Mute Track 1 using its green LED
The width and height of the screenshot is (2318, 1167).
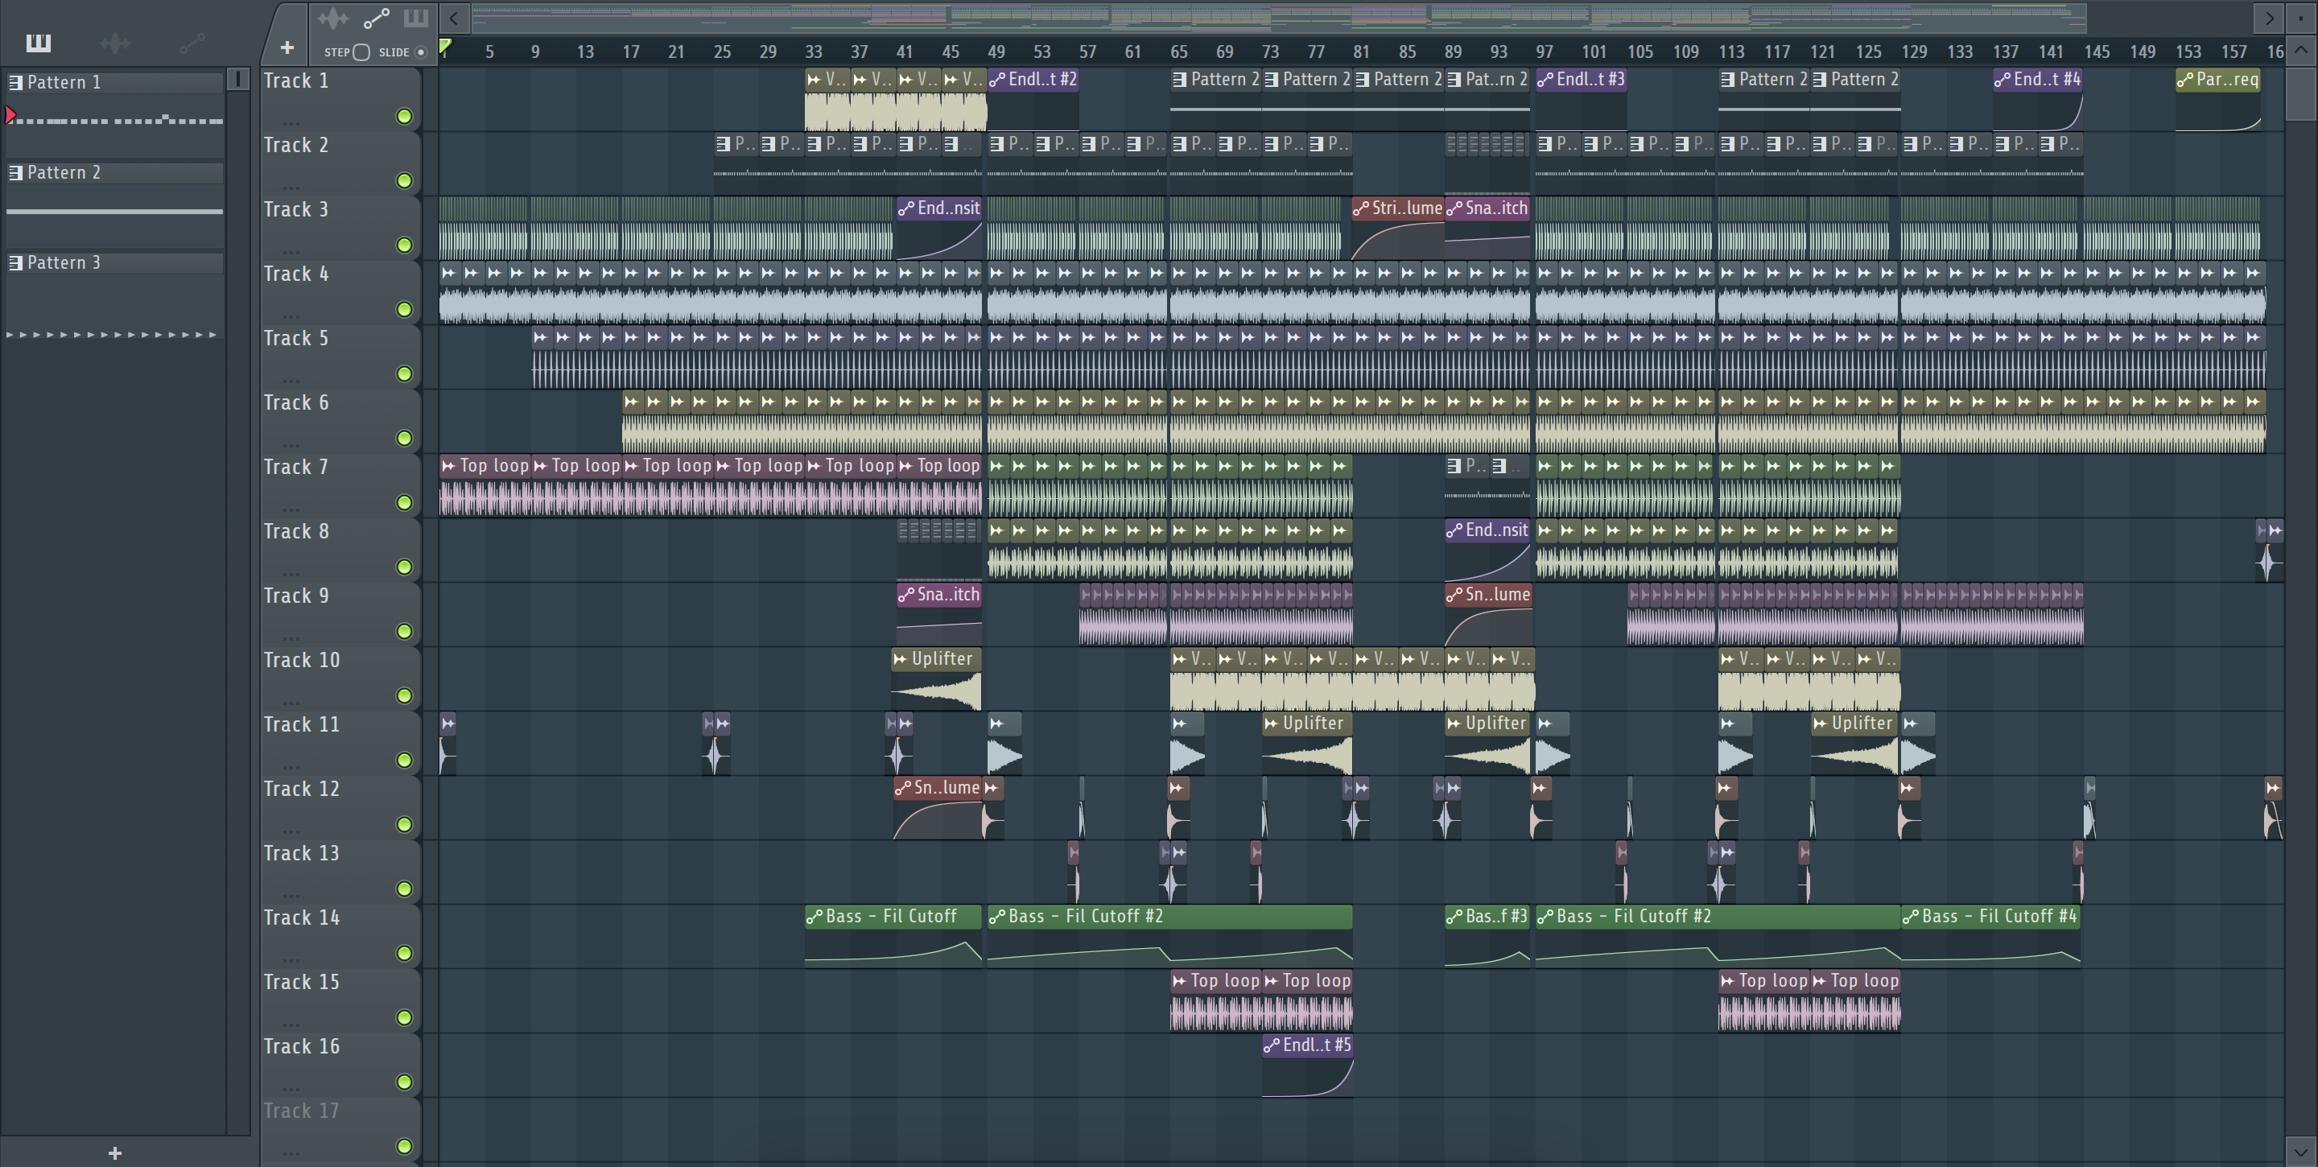(x=404, y=116)
